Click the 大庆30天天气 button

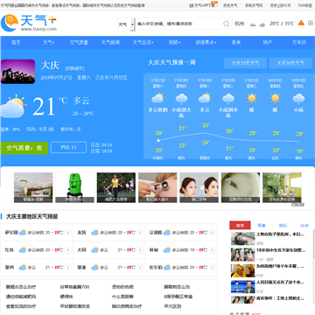click(290, 63)
